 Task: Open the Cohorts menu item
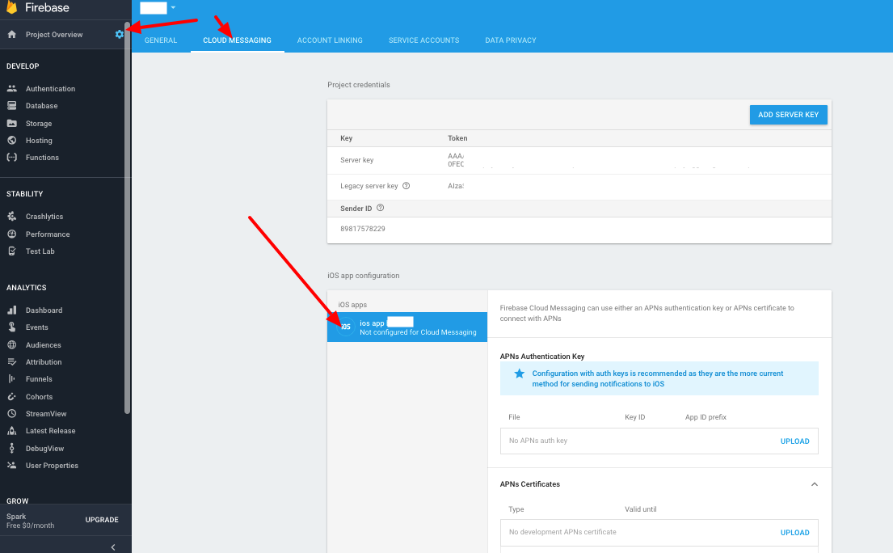click(x=40, y=396)
